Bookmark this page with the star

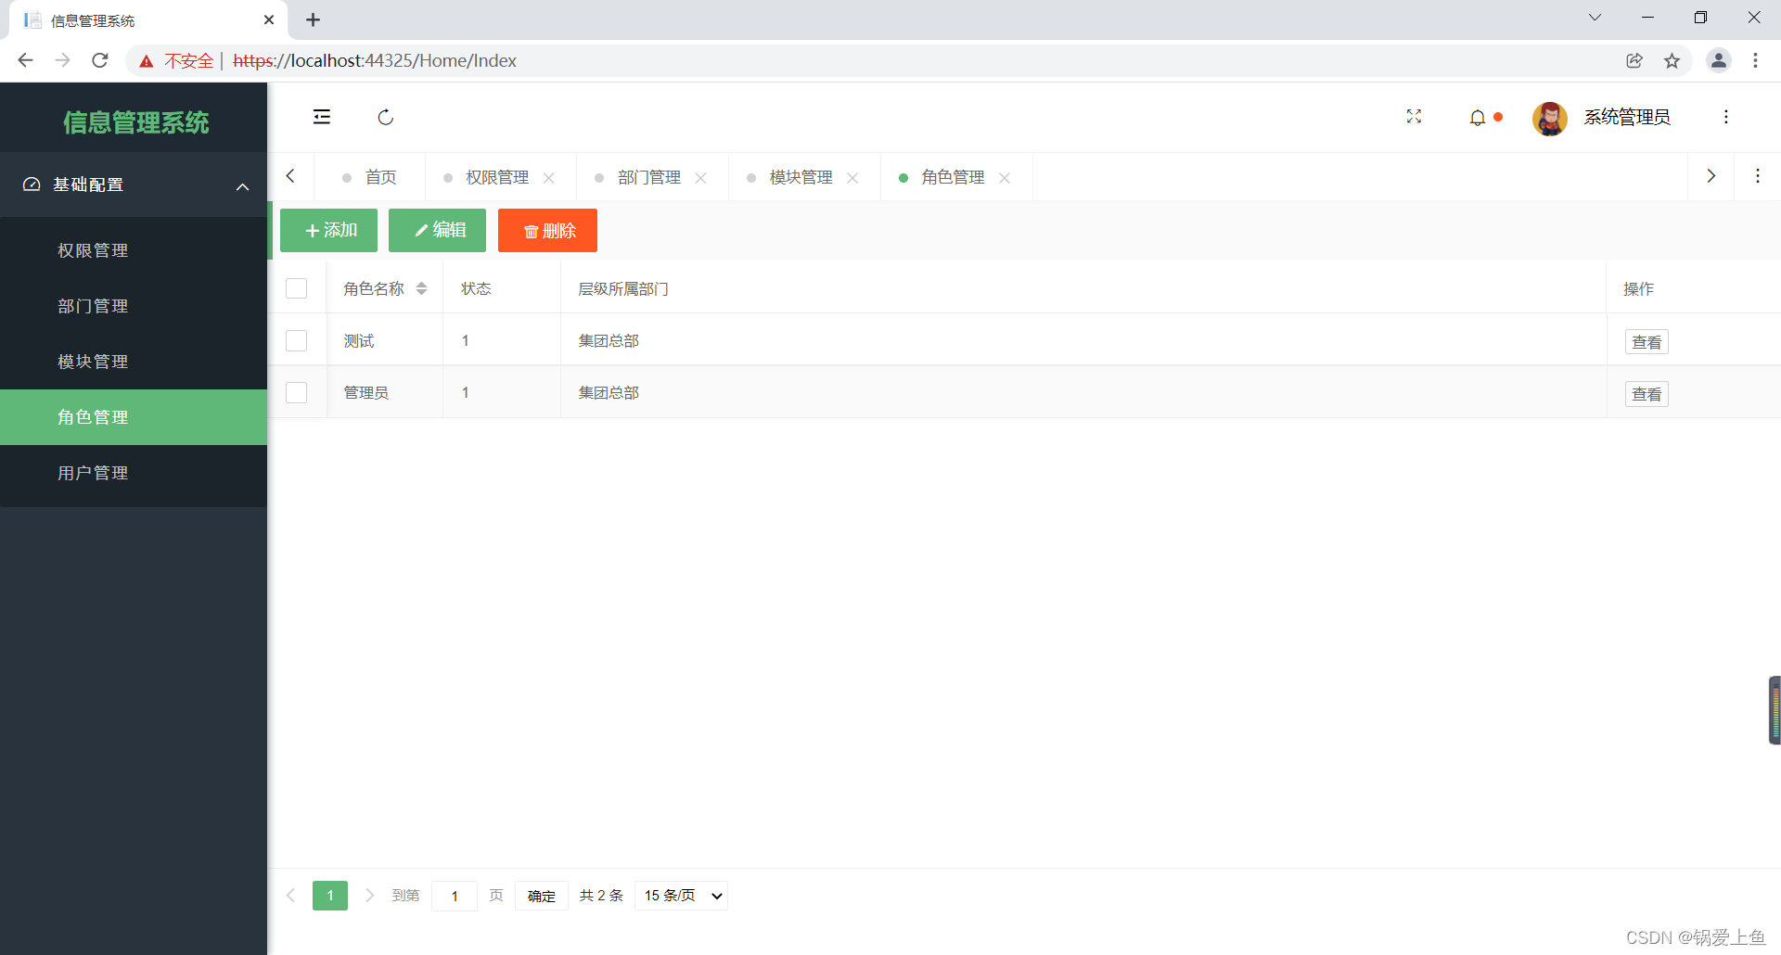tap(1672, 60)
